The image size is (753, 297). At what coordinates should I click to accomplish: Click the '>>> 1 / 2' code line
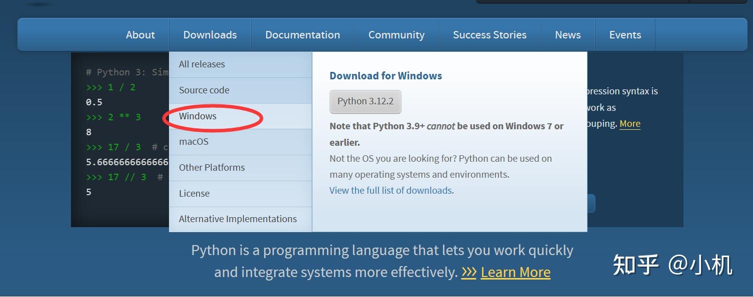coord(111,87)
